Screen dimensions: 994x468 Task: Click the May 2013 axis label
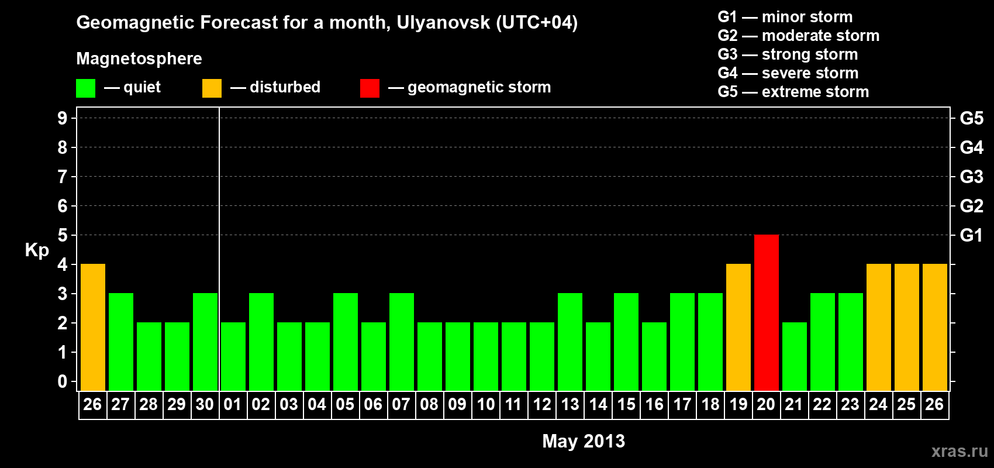(584, 441)
